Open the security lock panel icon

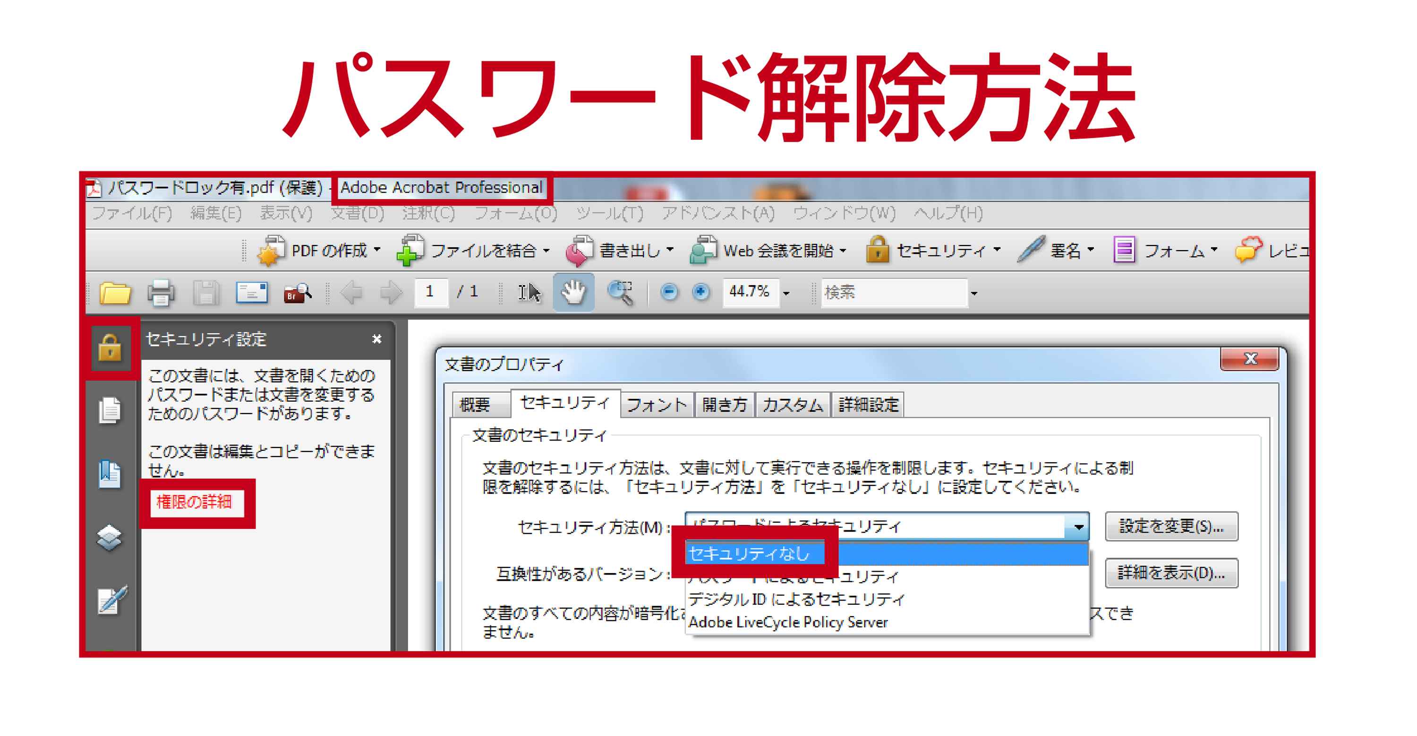110,347
